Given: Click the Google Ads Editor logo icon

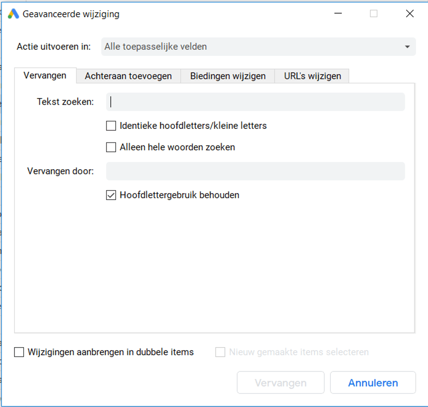Looking at the screenshot, I should pyautogui.click(x=13, y=14).
